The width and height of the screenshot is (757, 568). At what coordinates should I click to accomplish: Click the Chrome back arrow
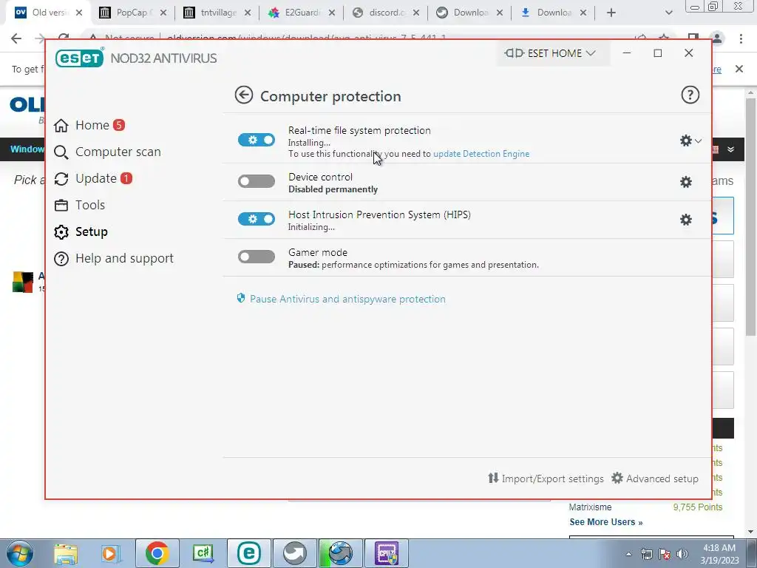pyautogui.click(x=16, y=38)
